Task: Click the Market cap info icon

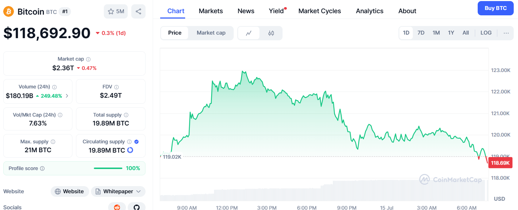Action: [88, 59]
